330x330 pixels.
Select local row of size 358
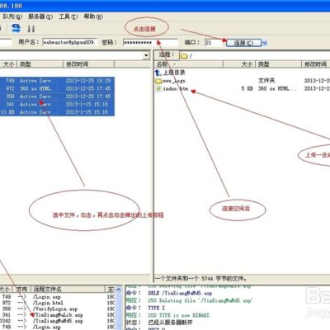(x=57, y=97)
